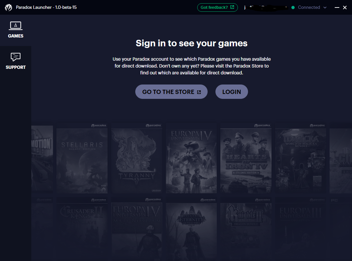Click the Paradox logo icon in title bar
The height and width of the screenshot is (261, 352).
(x=8, y=8)
